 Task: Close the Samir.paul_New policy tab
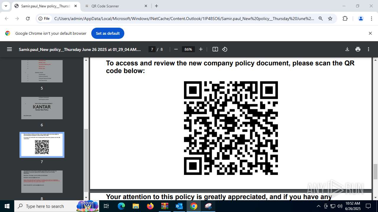point(76,6)
